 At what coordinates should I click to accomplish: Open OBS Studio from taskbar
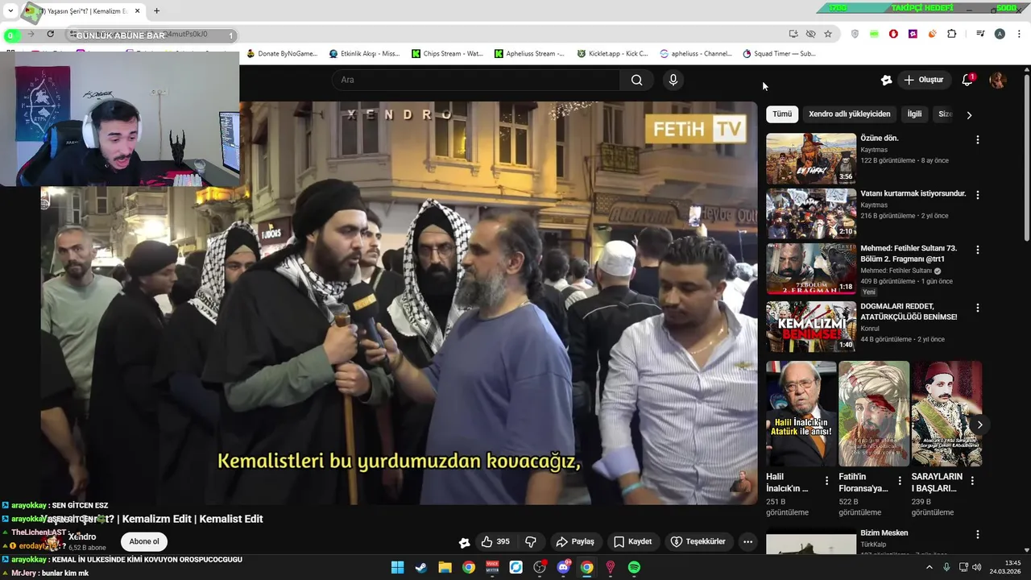click(540, 567)
